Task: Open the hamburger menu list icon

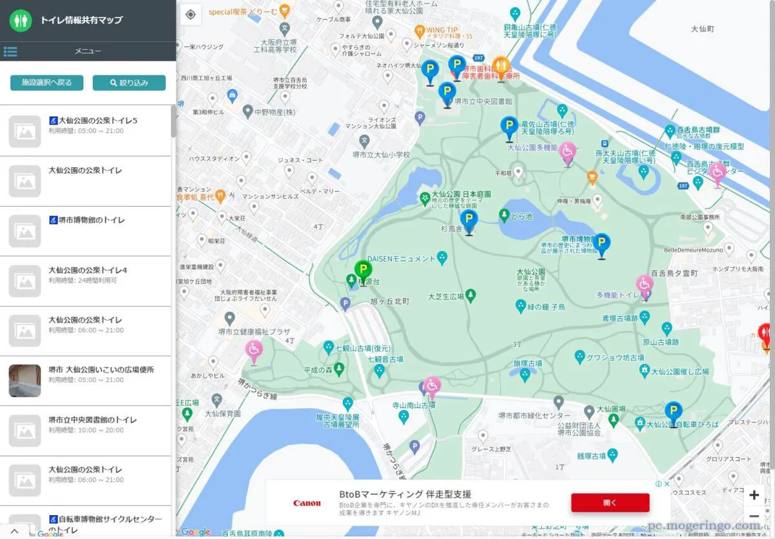Action: [10, 52]
